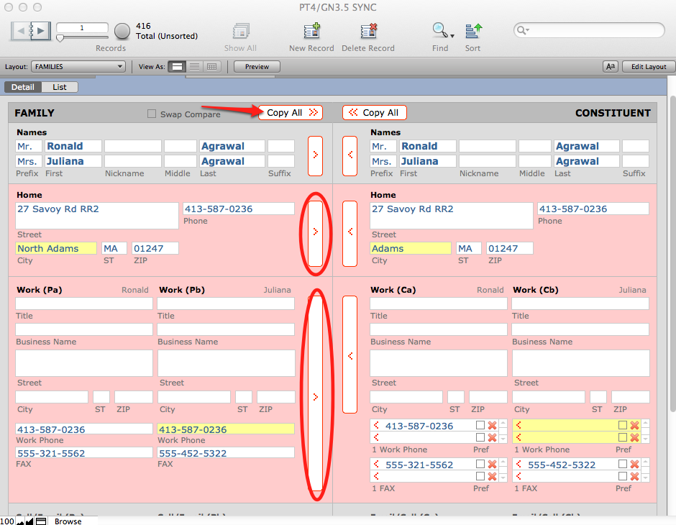
Task: Click the Preview button
Action: [257, 67]
